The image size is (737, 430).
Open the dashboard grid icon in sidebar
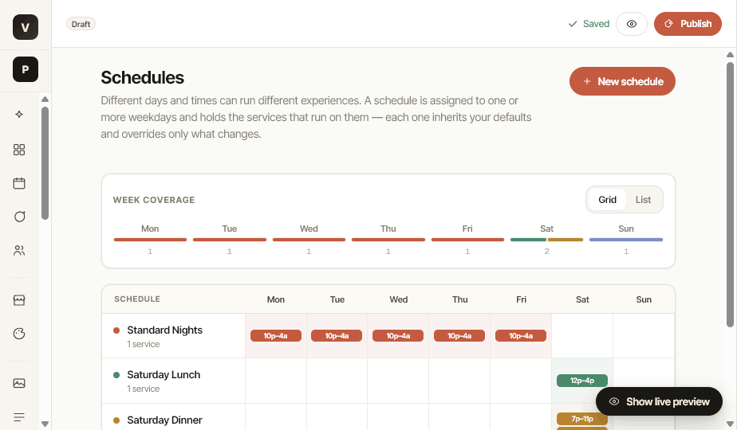coord(19,150)
